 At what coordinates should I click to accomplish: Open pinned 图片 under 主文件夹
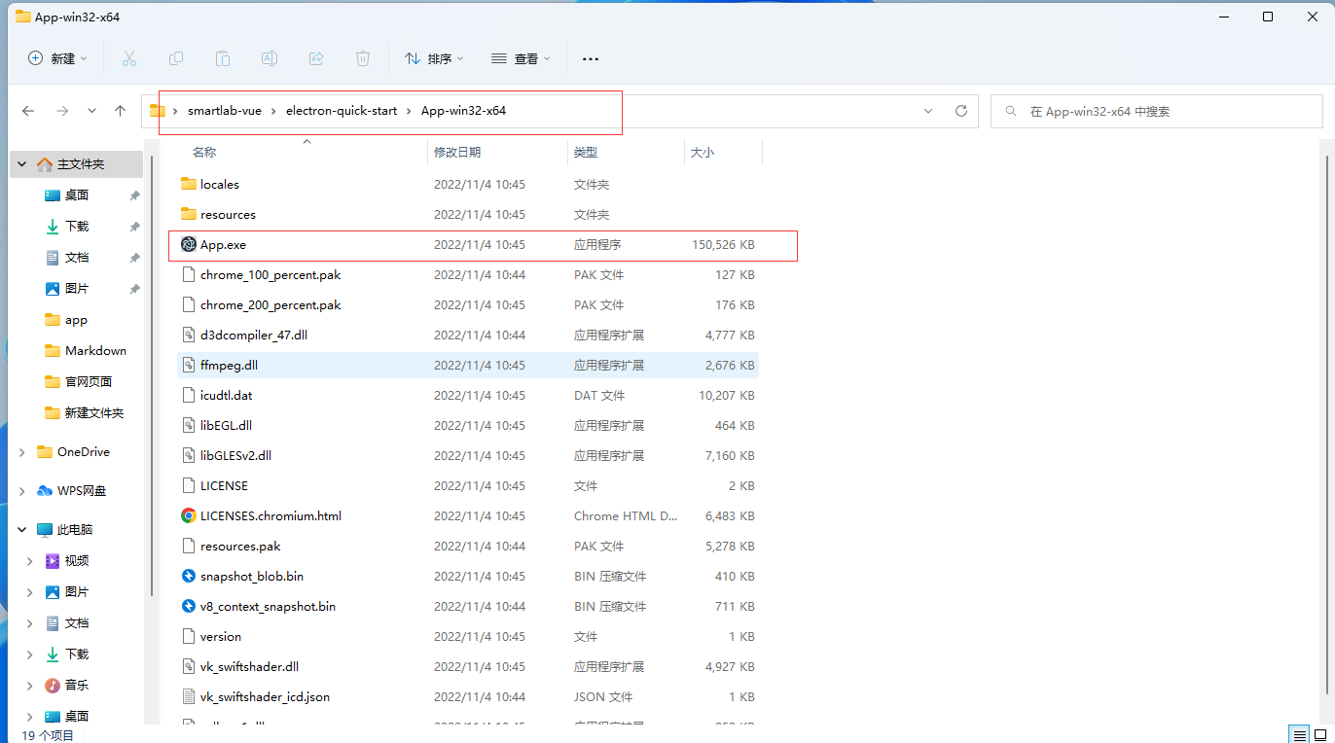tap(77, 289)
